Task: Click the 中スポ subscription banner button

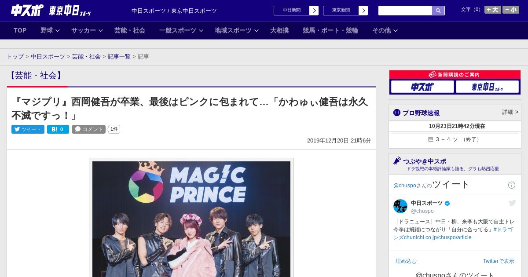Action: [422, 87]
